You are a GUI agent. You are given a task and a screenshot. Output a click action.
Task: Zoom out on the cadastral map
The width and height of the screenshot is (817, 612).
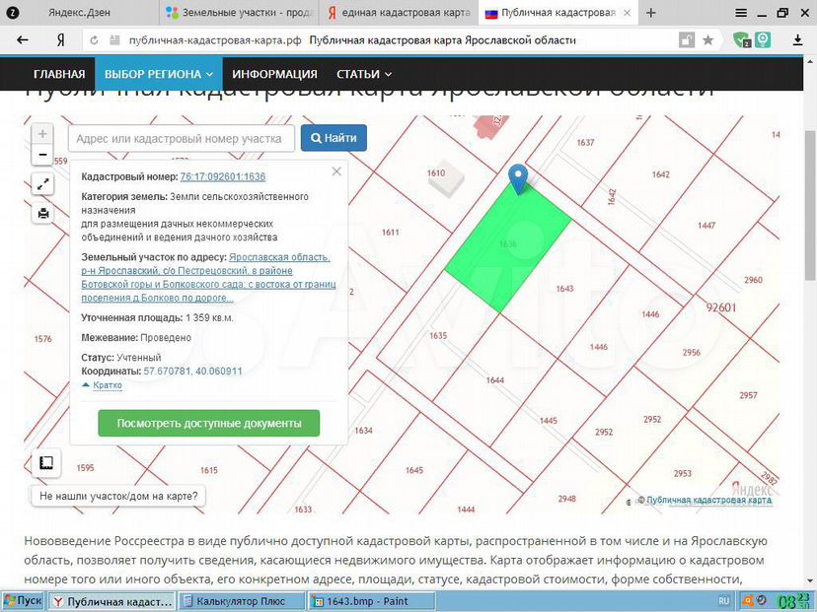[42, 155]
